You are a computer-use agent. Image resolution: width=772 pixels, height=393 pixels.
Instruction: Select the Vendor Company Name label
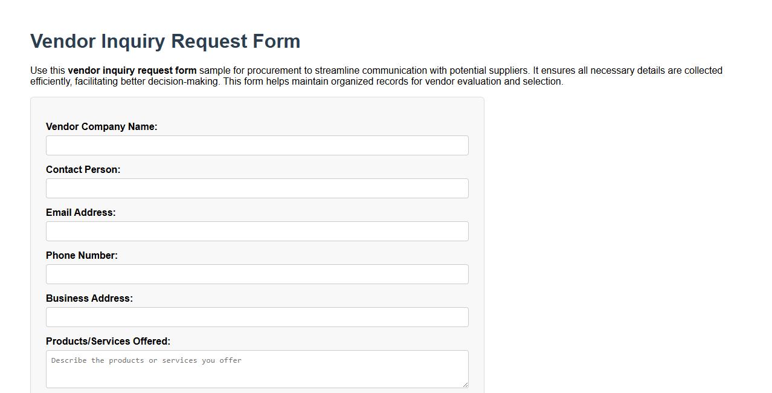101,126
